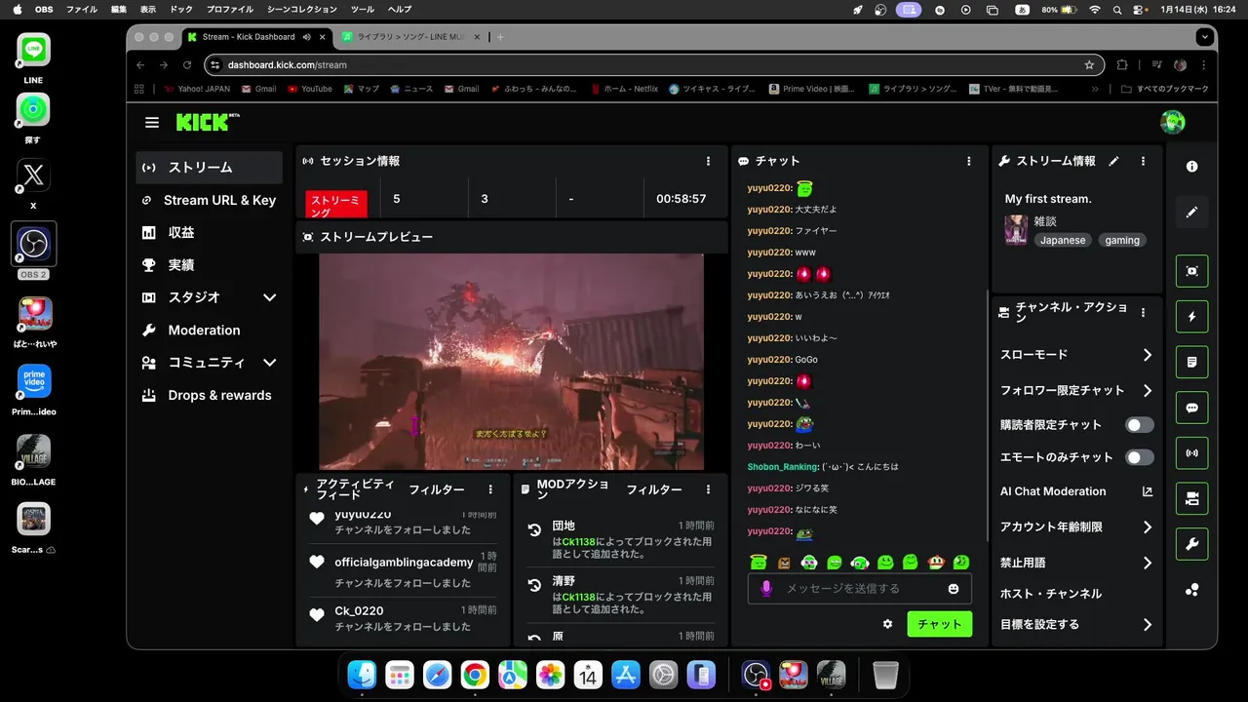Click officialgamblingacademy in activity feed
This screenshot has width=1248, height=702.
[x=404, y=563]
